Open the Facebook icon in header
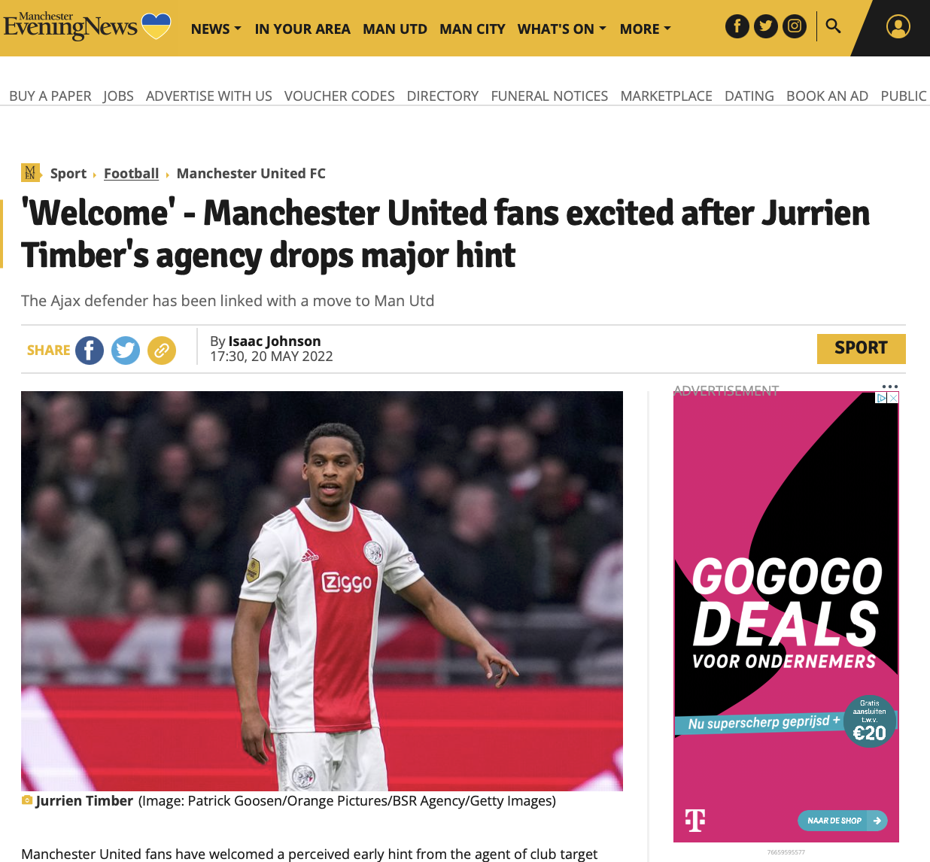 click(737, 26)
